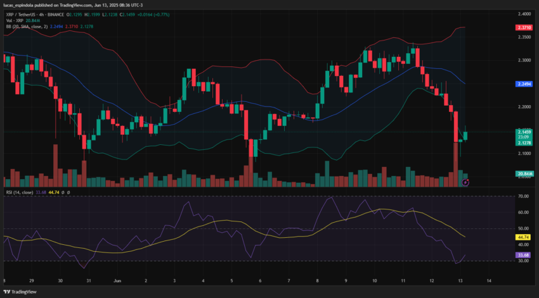The width and height of the screenshot is (539, 298).
Task: Click the yellow 44.74 RSI average label
Action: click(523, 237)
